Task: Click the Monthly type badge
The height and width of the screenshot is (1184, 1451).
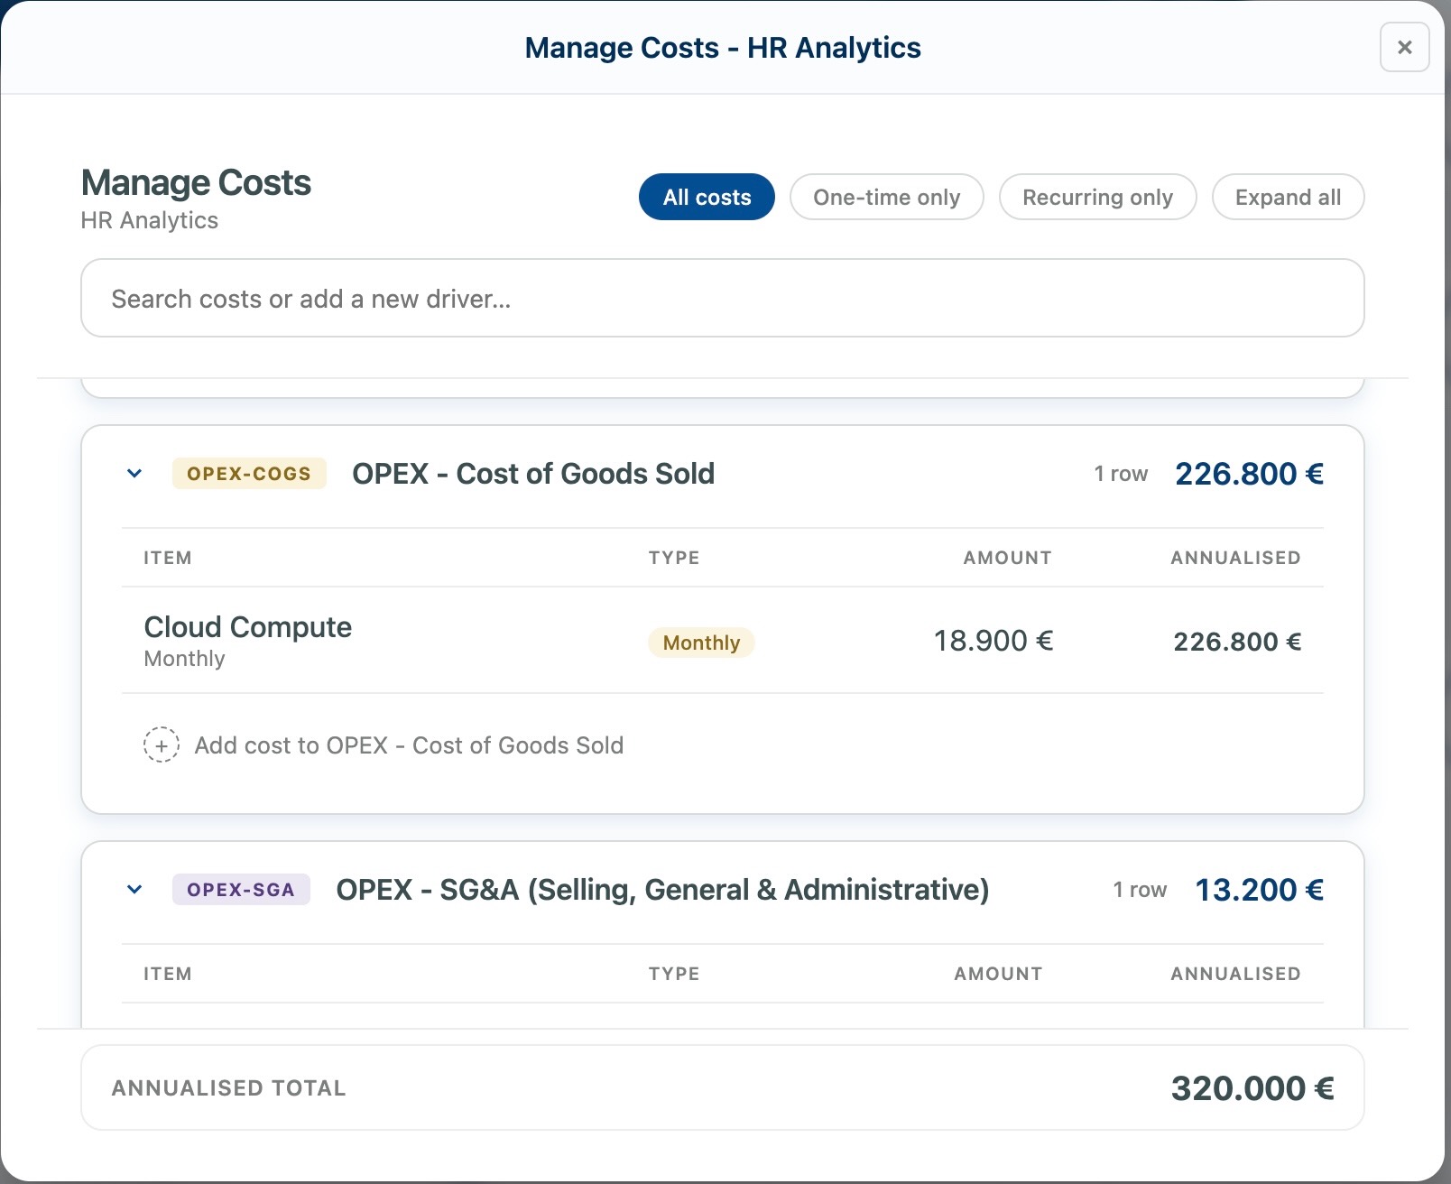Action: 701,643
